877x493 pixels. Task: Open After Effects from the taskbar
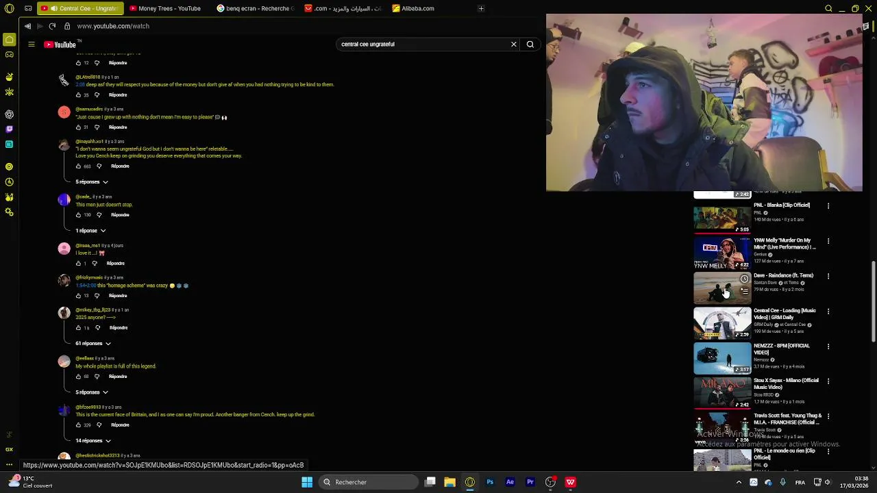coord(510,482)
